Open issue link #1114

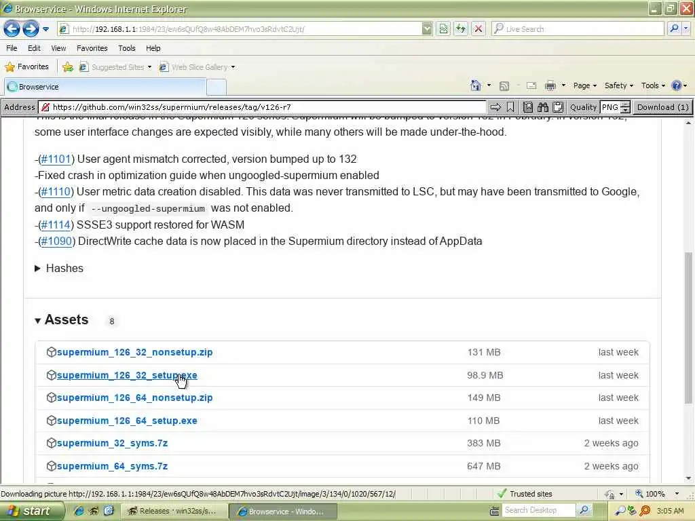(56, 225)
